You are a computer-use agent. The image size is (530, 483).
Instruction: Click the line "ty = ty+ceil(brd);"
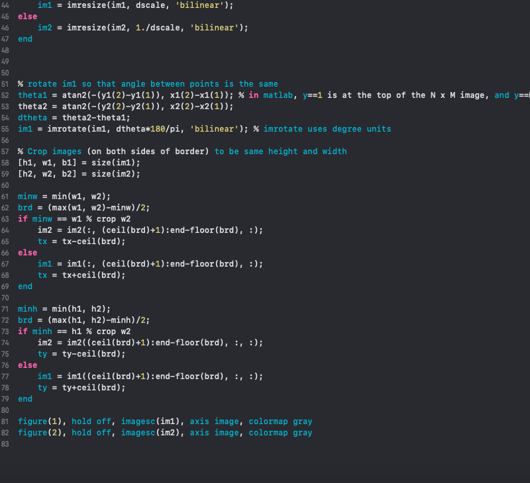[x=81, y=388]
